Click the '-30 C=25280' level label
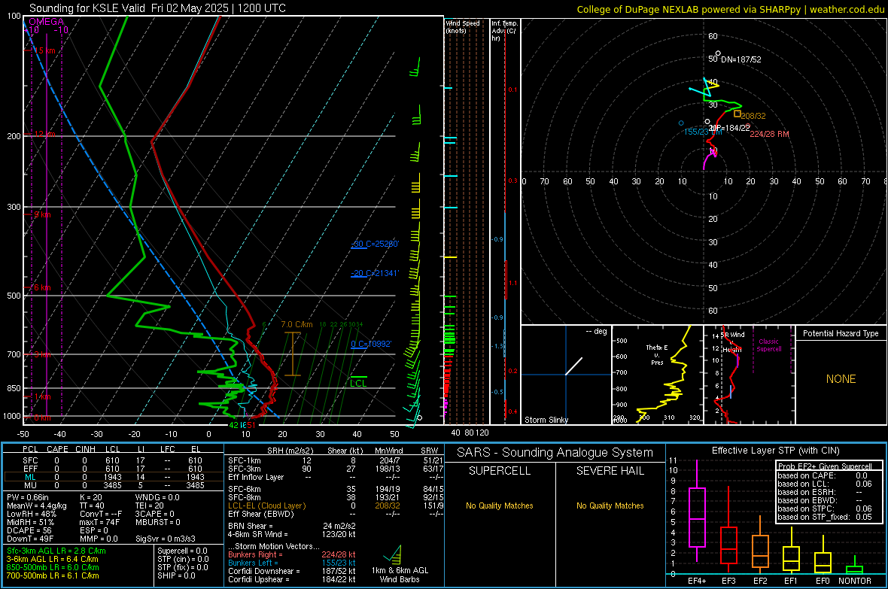The width and height of the screenshot is (888, 589). pos(375,244)
